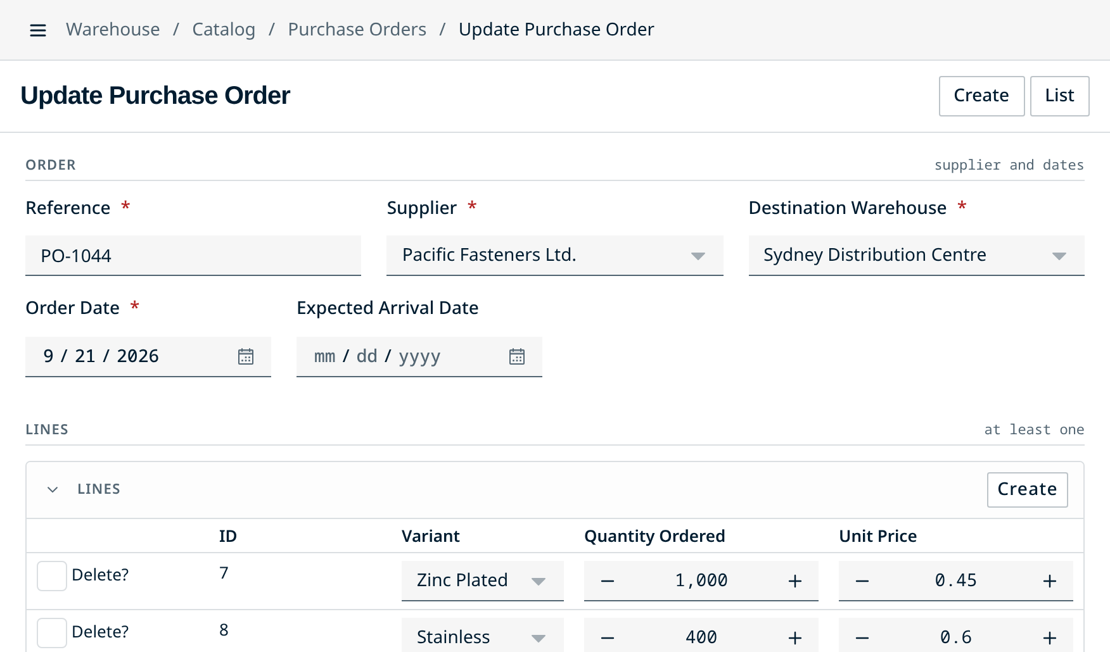Click the Variant column header

[x=431, y=536]
